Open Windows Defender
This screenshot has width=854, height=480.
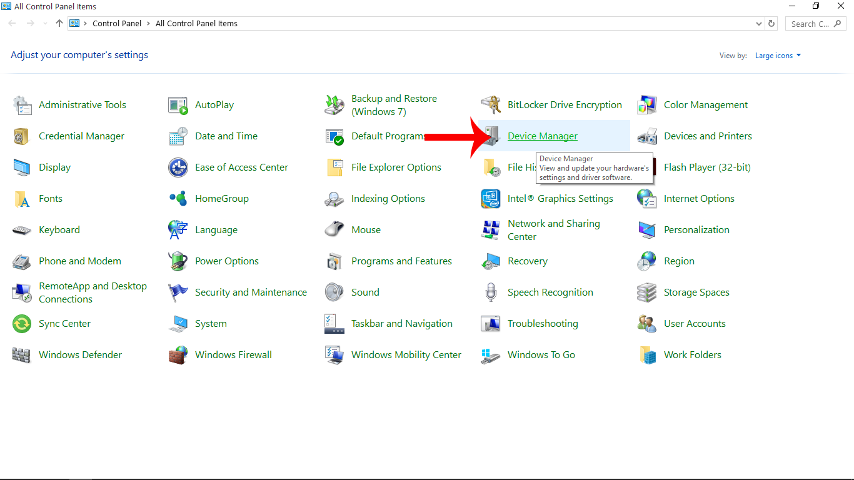(80, 354)
